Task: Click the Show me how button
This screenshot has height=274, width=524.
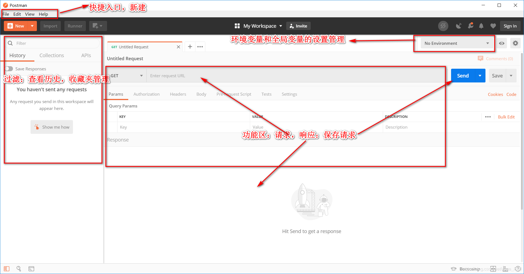Action: tap(52, 127)
